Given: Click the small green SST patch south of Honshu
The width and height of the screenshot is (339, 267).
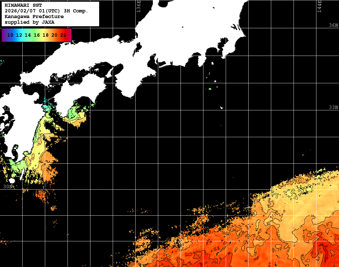Looking at the screenshot, I should pyautogui.click(x=210, y=89).
